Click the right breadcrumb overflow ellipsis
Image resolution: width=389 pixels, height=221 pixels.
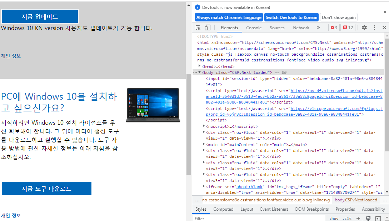tap(385, 200)
